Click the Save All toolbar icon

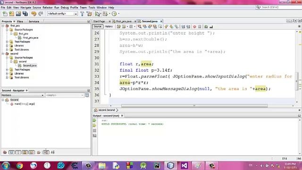click(25, 14)
